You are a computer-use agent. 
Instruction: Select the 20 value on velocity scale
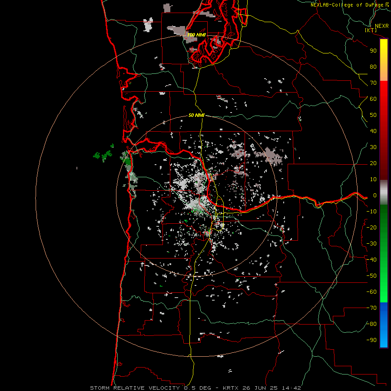[373, 163]
